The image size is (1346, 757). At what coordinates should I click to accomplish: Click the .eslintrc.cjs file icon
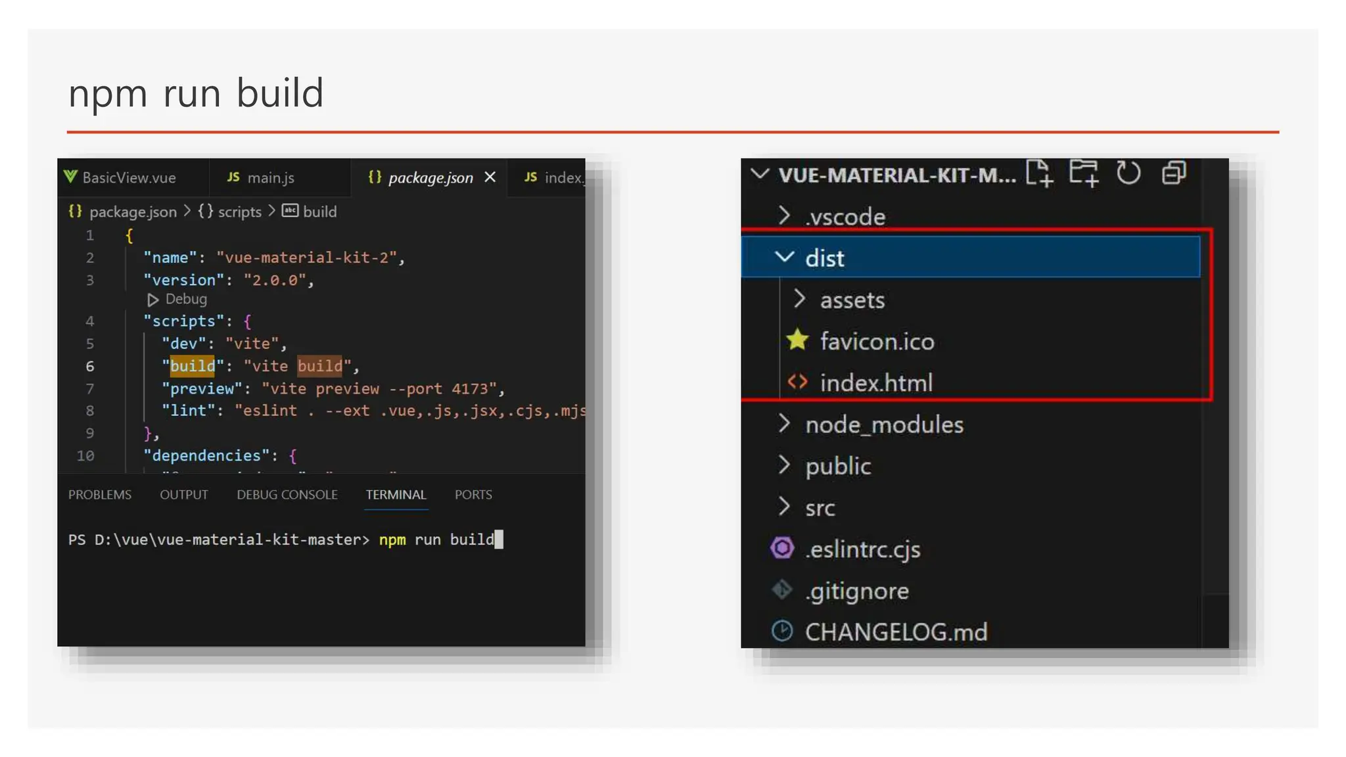(x=782, y=548)
